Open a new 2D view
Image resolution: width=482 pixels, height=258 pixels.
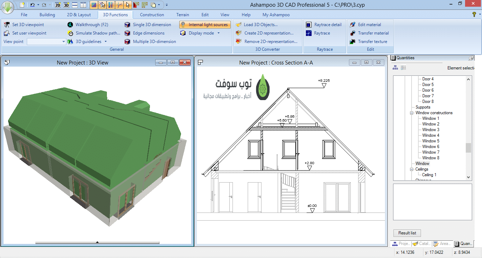[x=58, y=5]
